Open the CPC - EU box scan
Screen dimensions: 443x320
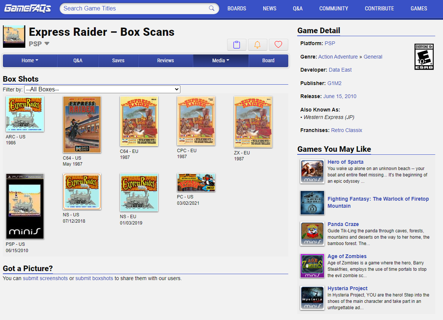(x=196, y=121)
